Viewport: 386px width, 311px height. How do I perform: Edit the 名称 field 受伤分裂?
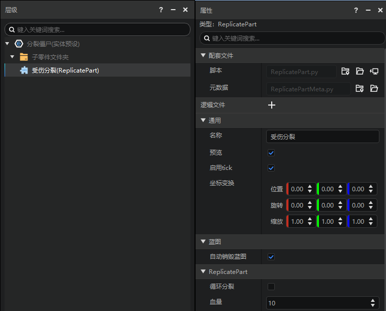pyautogui.click(x=323, y=136)
